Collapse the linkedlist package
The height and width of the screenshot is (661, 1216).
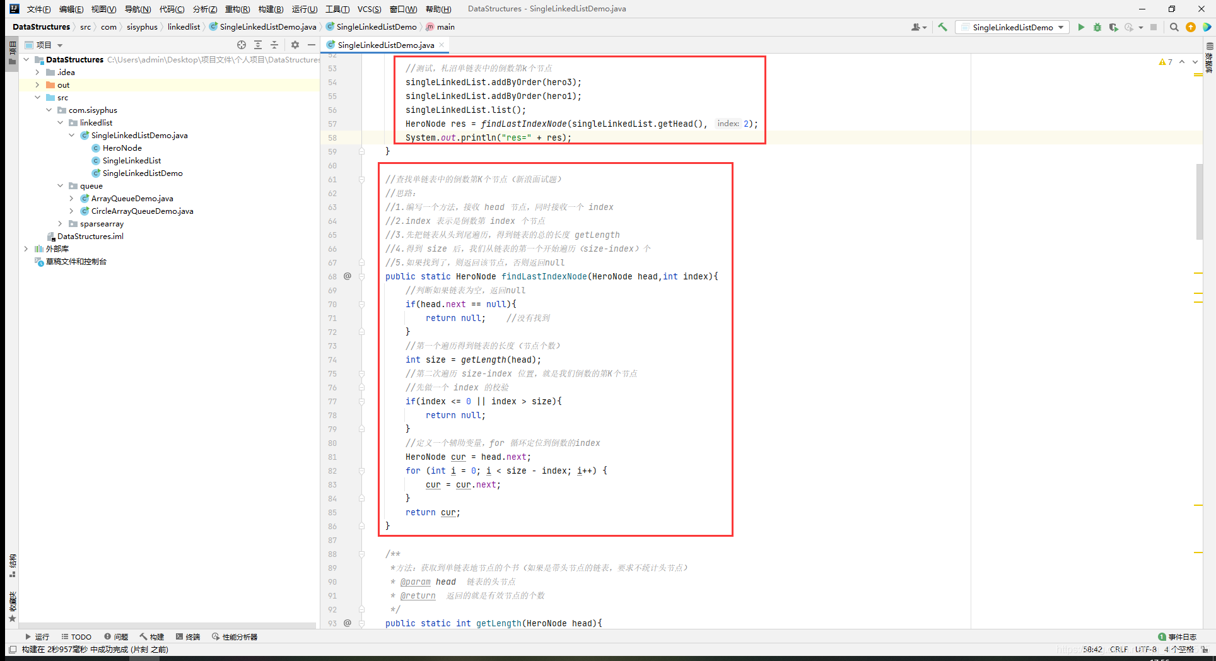click(x=61, y=123)
